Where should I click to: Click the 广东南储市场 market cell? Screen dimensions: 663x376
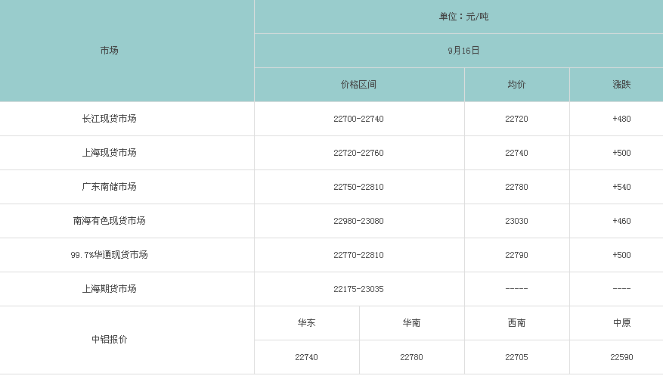click(x=109, y=187)
